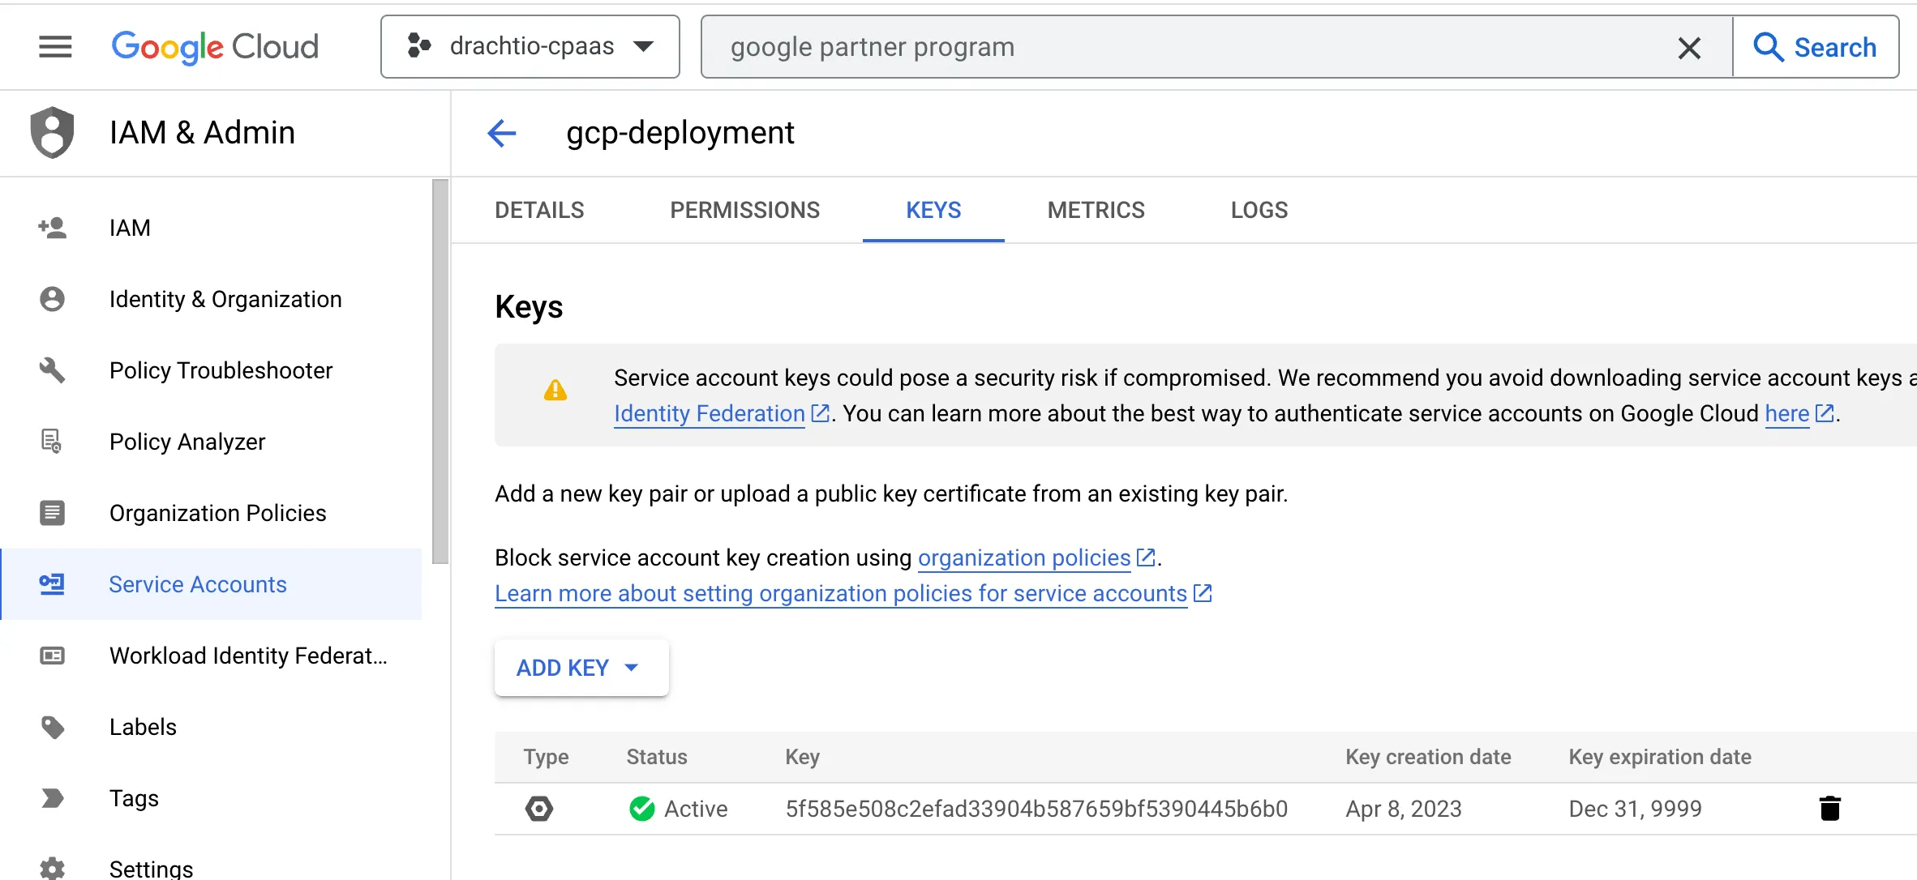Open Policy Analyzer in sidebar
Image resolution: width=1917 pixels, height=880 pixels.
(211, 442)
